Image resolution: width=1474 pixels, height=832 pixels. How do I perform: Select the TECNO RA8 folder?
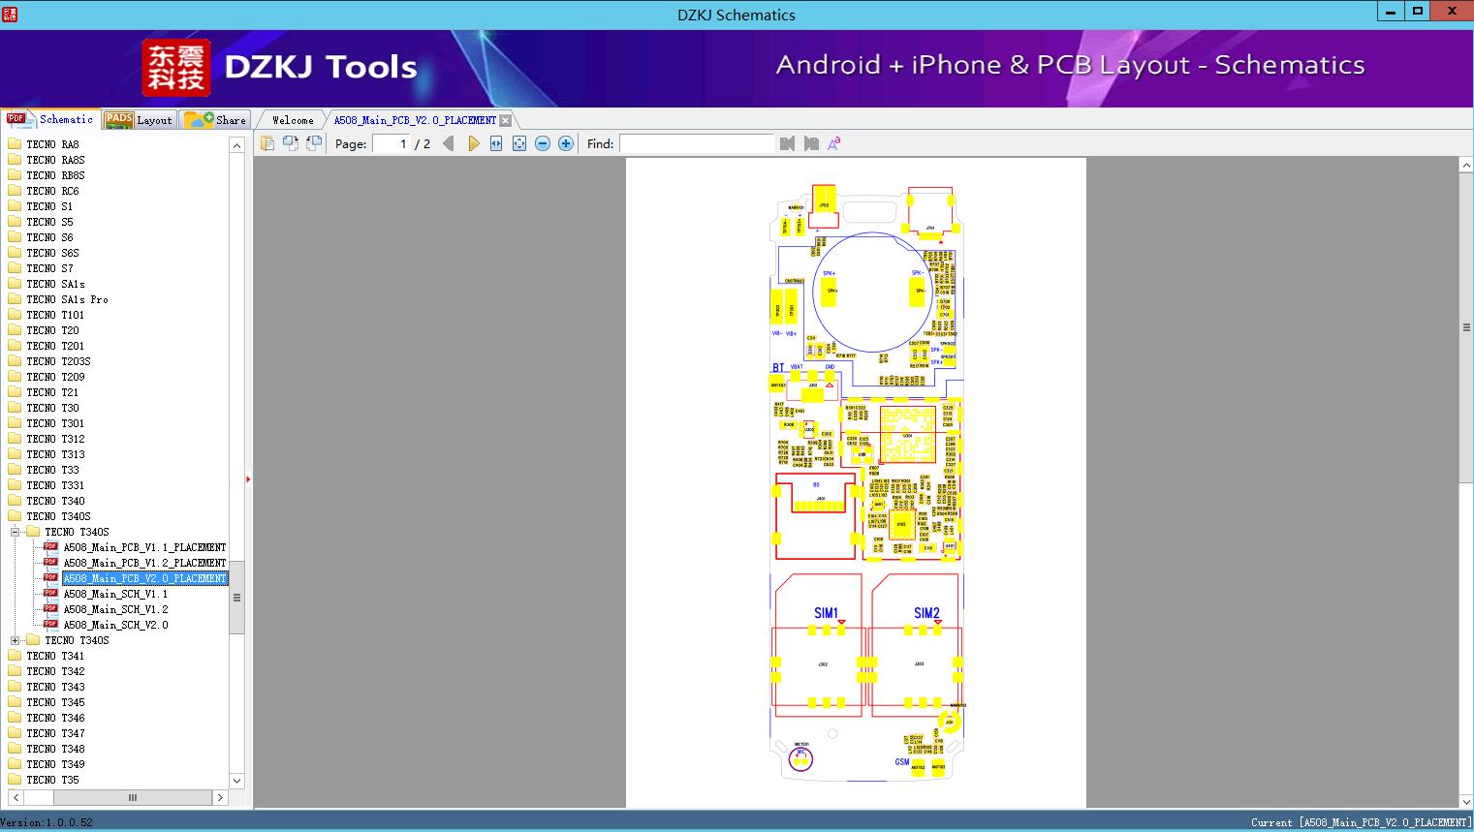(52, 144)
